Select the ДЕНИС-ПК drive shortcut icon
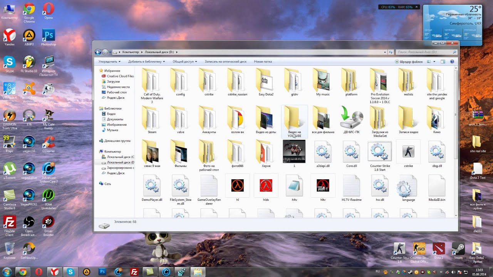This screenshot has width=493, height=277. (x=351, y=120)
